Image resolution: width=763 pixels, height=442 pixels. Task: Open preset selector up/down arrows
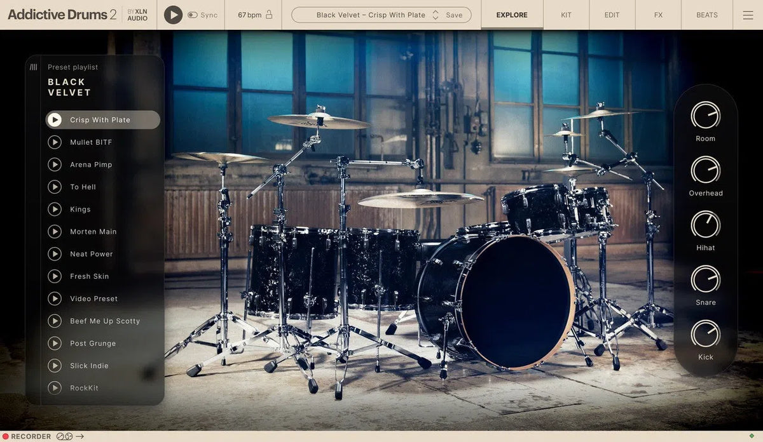[x=436, y=15]
